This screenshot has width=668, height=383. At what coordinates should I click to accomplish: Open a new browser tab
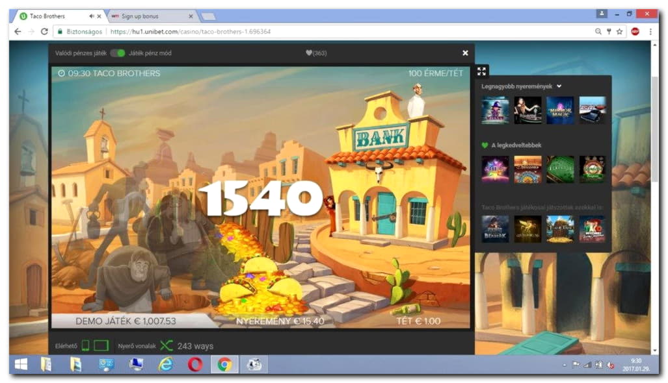click(208, 17)
